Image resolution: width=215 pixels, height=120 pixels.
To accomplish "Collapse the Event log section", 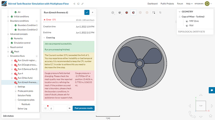I will (x=44, y=38).
